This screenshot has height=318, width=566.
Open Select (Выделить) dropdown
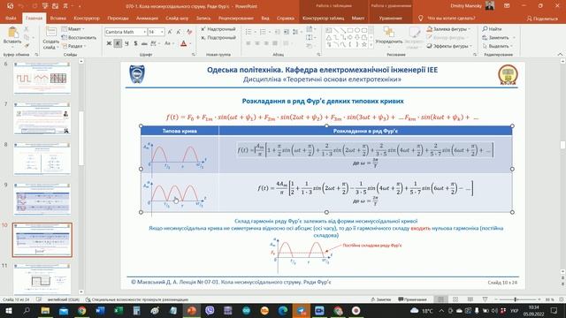[498, 46]
